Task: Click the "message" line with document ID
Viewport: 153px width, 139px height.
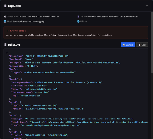Action: (x=65, y=63)
